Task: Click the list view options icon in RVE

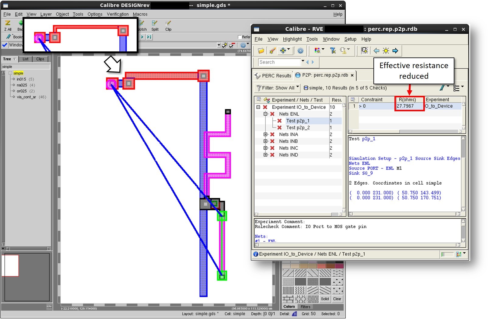Action: 456,88
